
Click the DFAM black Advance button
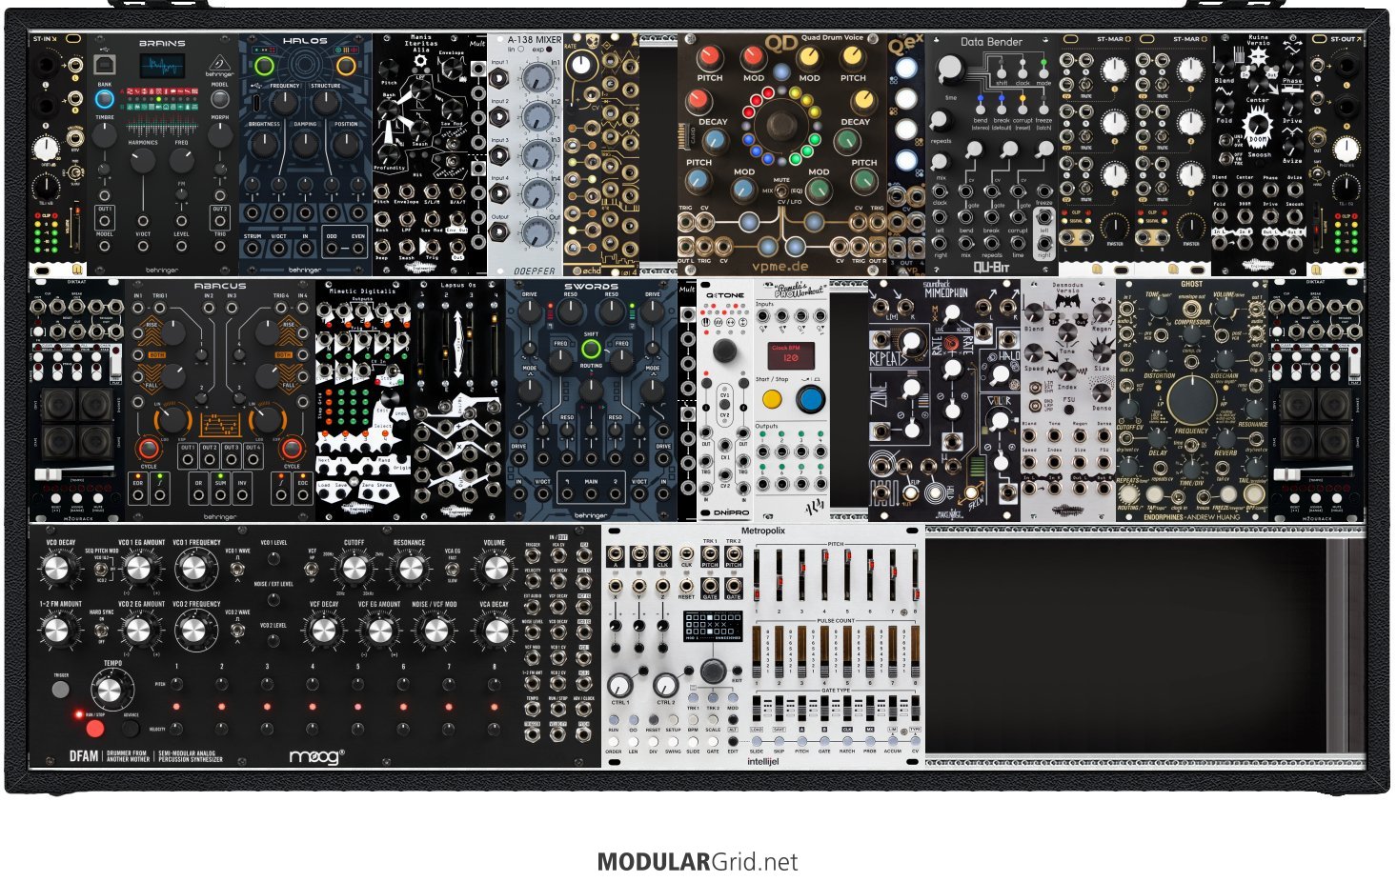pyautogui.click(x=131, y=730)
